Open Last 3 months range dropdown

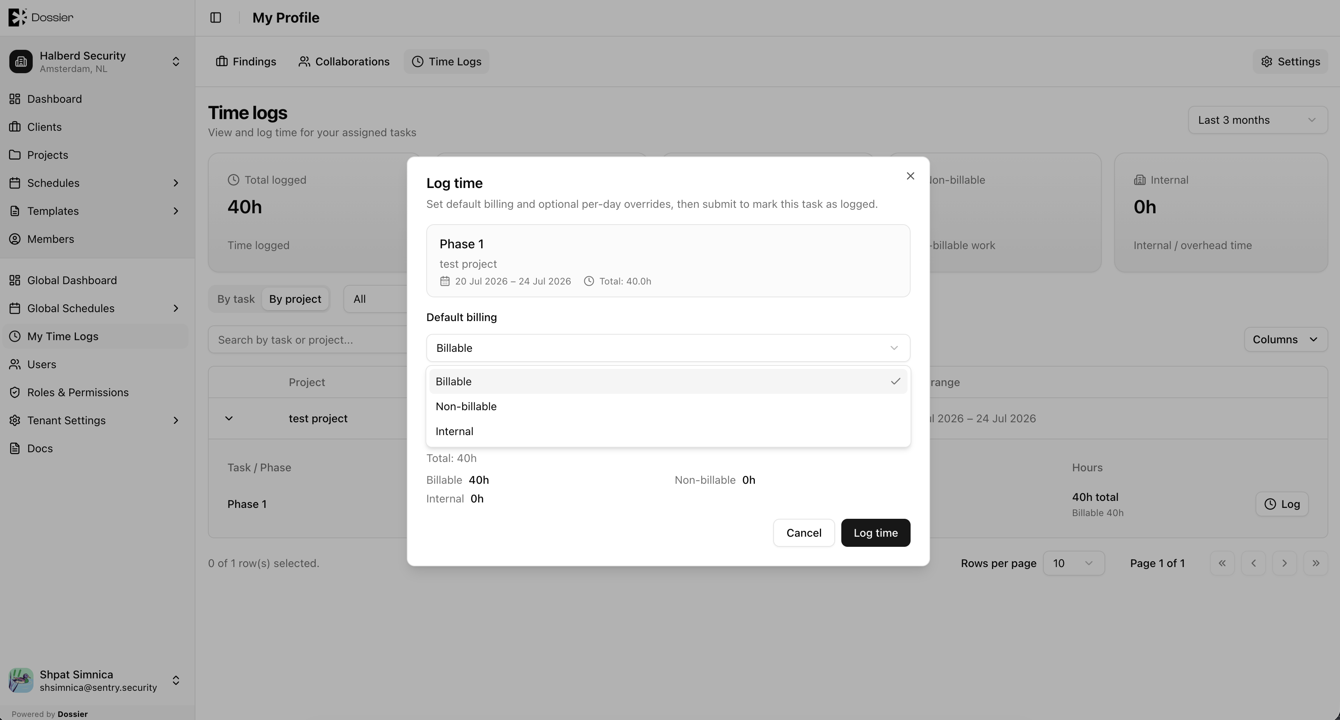(x=1258, y=120)
